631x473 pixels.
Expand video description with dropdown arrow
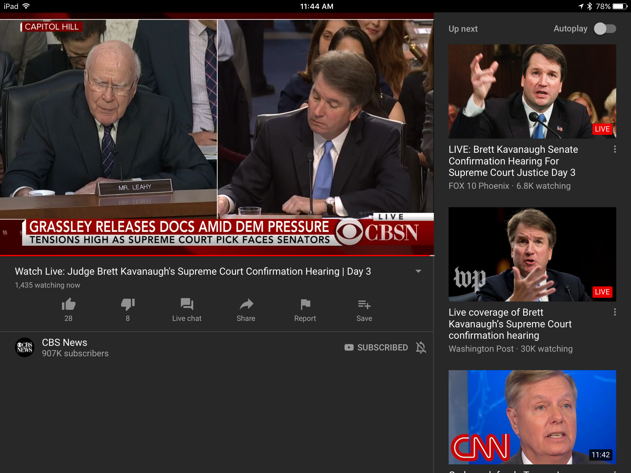coord(418,271)
